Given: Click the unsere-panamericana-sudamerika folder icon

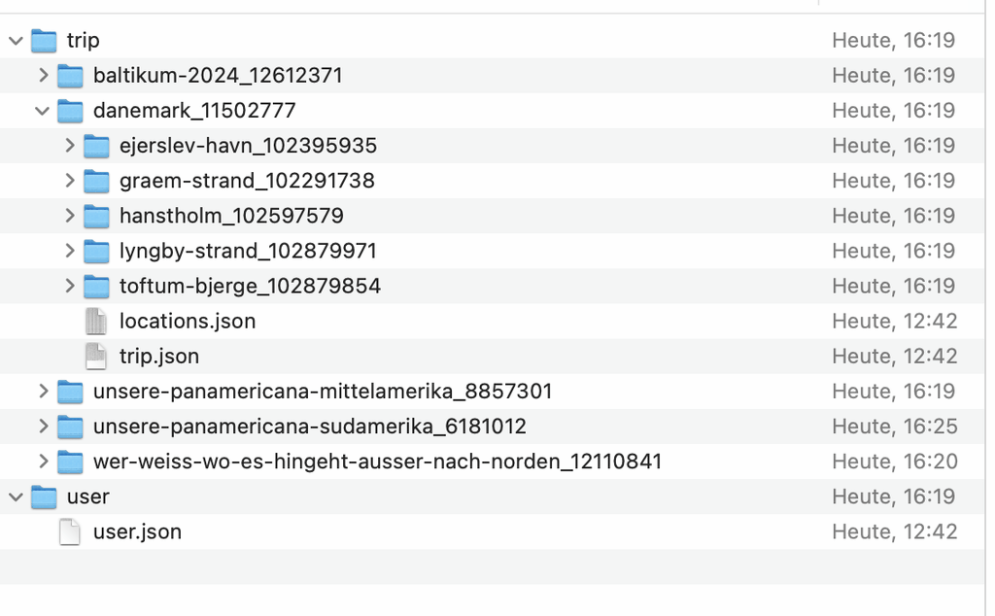Looking at the screenshot, I should click(70, 427).
